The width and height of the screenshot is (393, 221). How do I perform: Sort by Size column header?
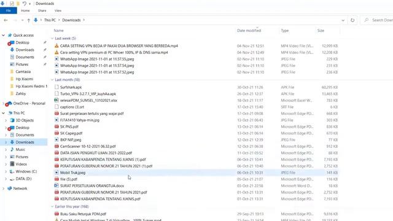coord(321,31)
